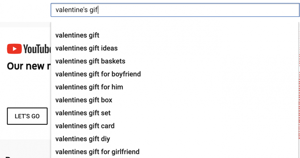Click the YouTube wordmark text
This screenshot has width=300, height=158.
tap(37, 49)
